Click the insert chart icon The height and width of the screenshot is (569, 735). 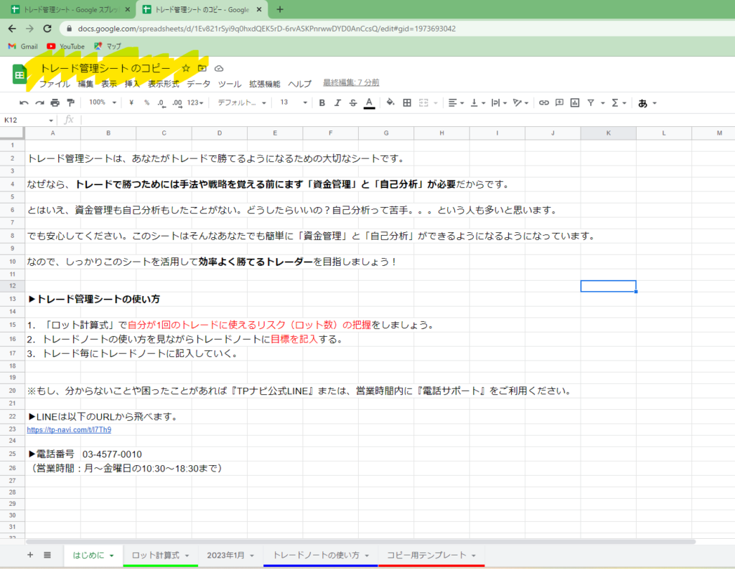click(575, 103)
